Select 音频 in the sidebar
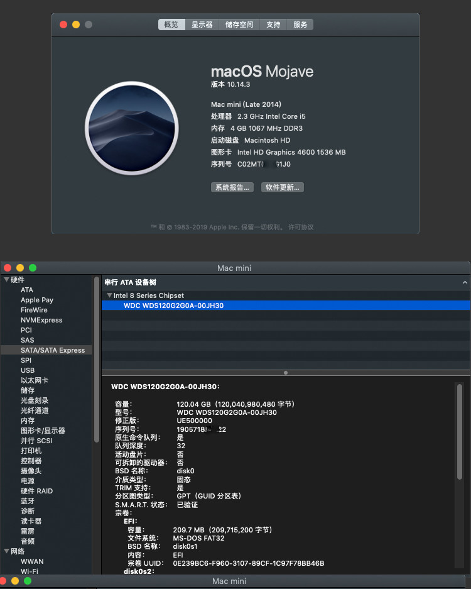The width and height of the screenshot is (471, 589). [28, 541]
